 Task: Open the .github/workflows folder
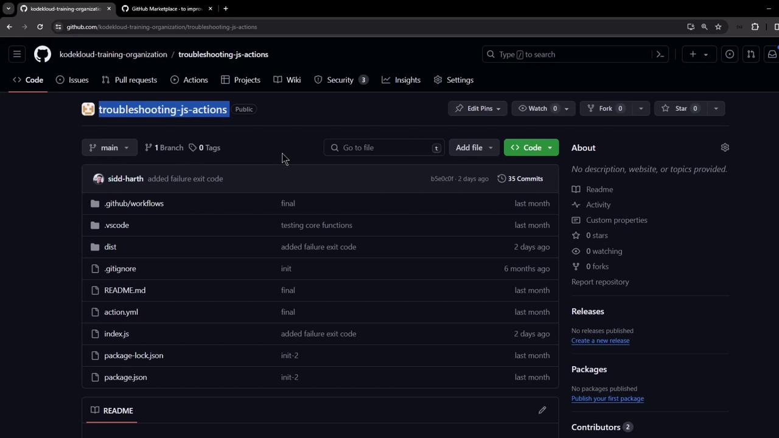coord(134,203)
